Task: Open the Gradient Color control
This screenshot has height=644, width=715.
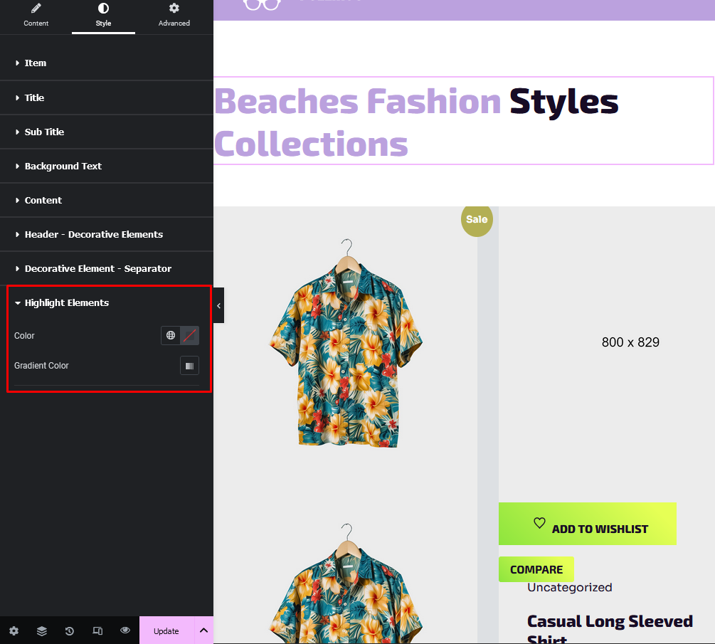Action: click(x=190, y=366)
